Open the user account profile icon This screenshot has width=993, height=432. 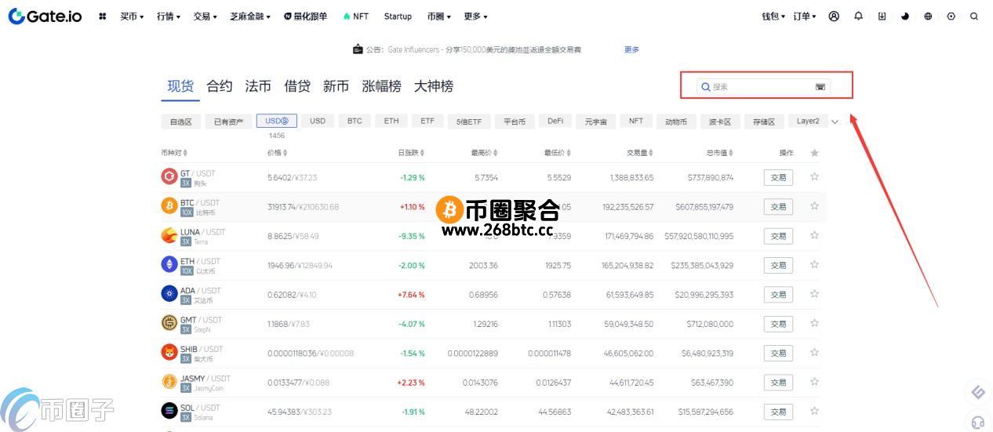(834, 16)
